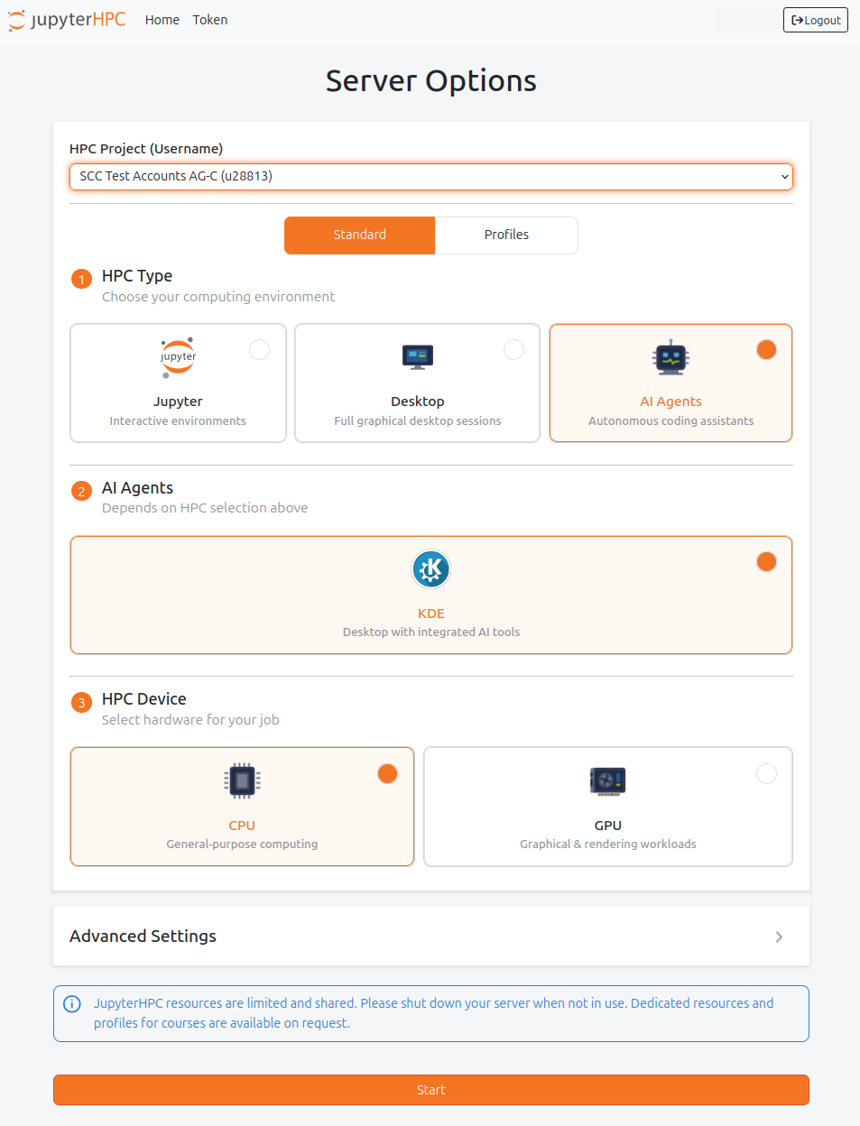Image resolution: width=860 pixels, height=1126 pixels.
Task: Click "General-purpose computing" text
Action: tap(242, 844)
